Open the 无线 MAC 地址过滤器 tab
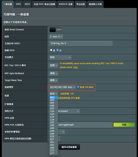 44,4
